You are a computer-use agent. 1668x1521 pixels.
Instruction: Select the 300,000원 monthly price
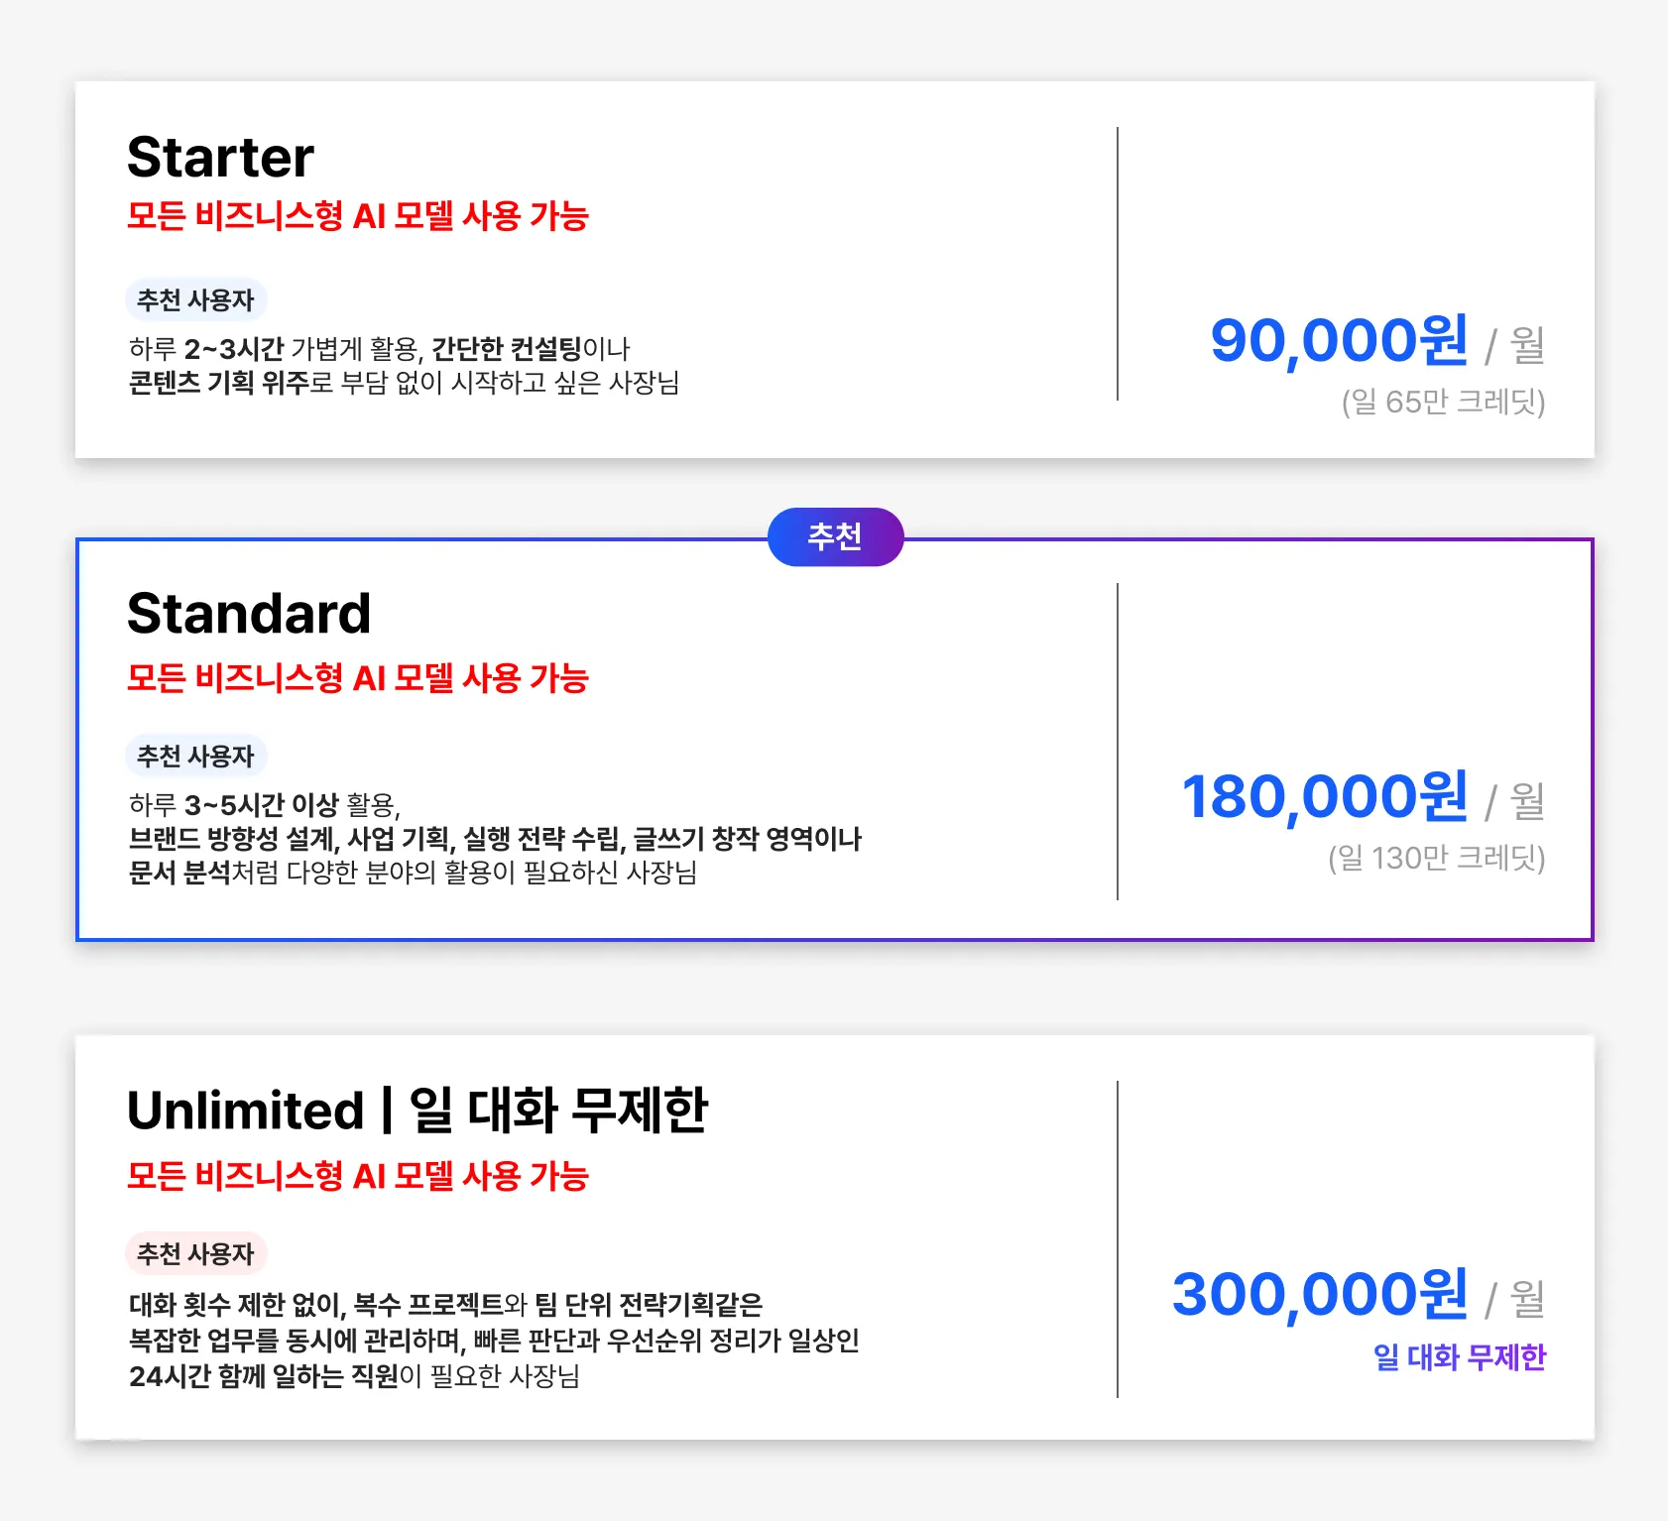[1319, 1295]
